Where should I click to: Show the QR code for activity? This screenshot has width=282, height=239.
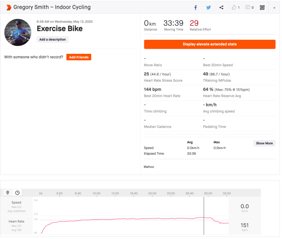pyautogui.click(x=262, y=7)
